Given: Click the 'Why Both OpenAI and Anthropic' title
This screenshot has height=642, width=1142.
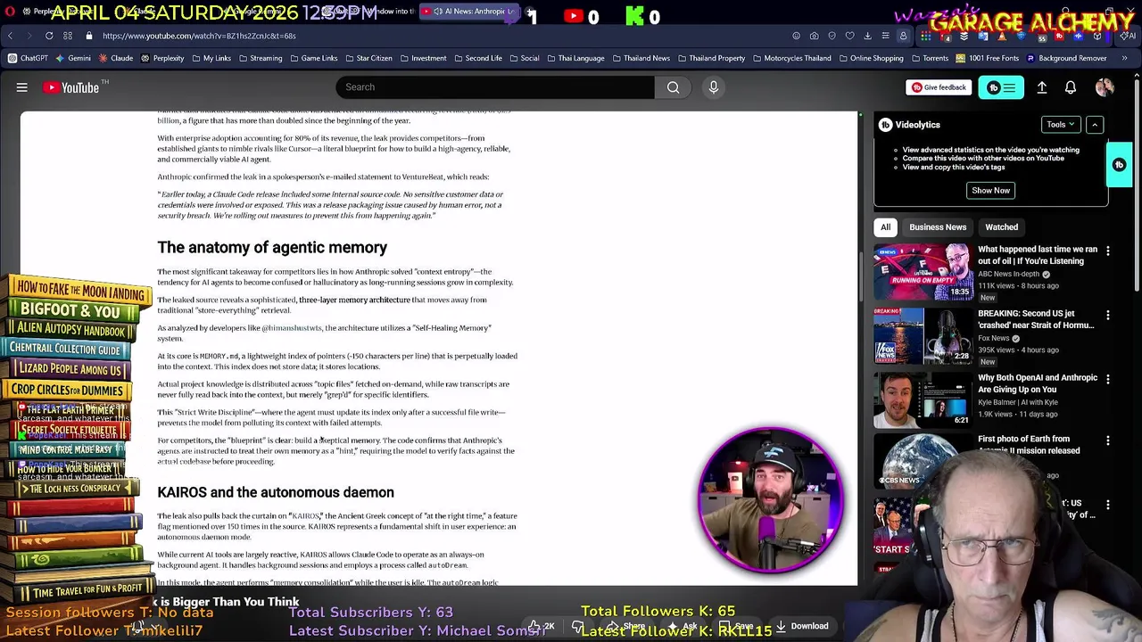Looking at the screenshot, I should click(x=1038, y=383).
